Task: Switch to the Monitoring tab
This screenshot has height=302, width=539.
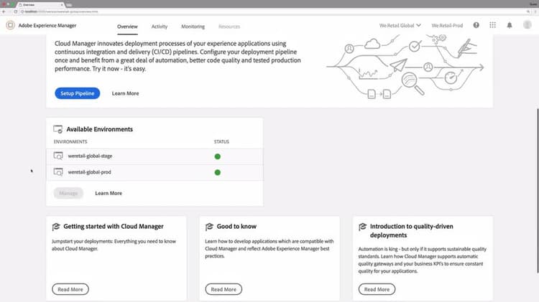Action: pos(193,27)
